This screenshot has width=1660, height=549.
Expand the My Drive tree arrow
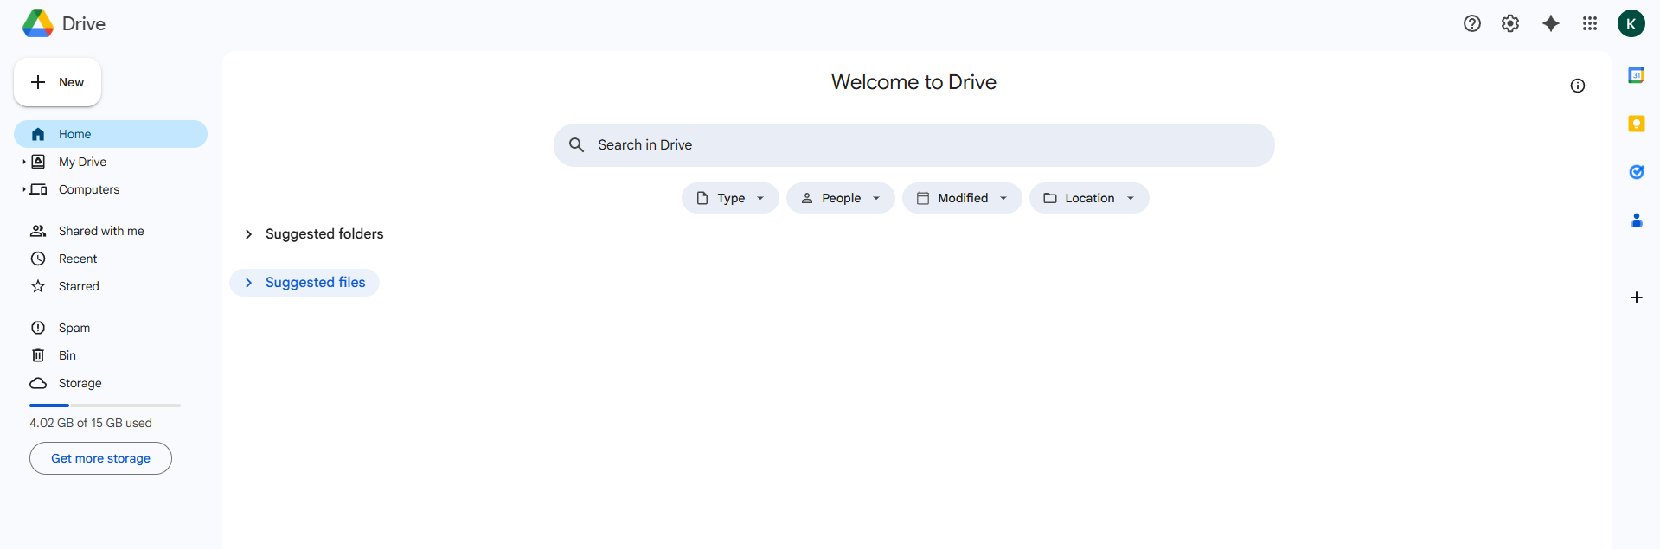coord(23,162)
